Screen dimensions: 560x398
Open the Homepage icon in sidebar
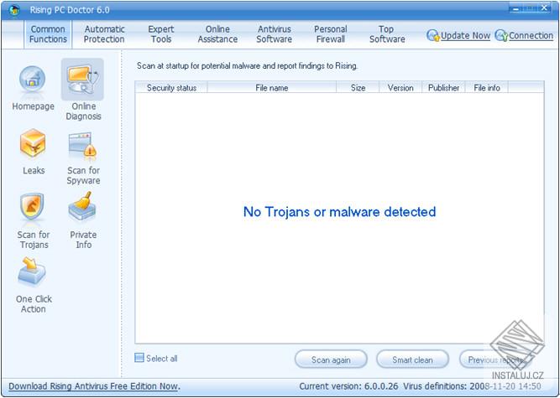coord(33,80)
